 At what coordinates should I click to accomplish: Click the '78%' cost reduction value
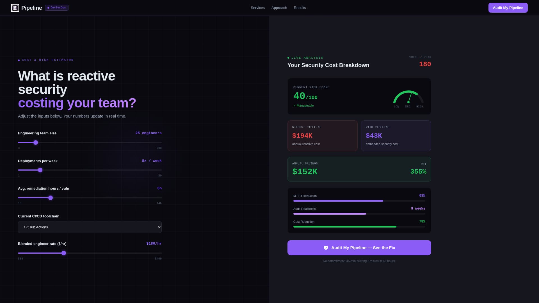422,221
